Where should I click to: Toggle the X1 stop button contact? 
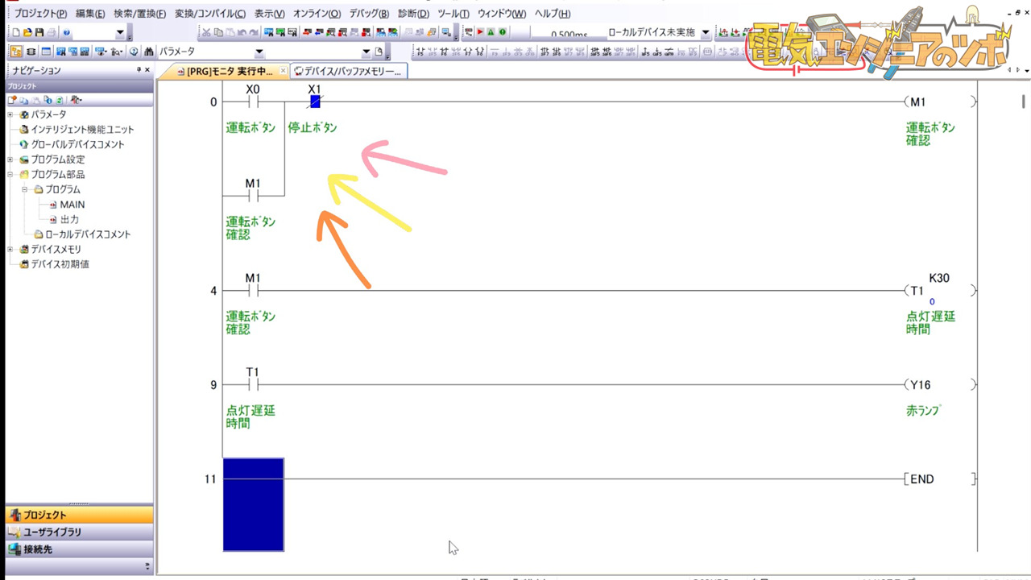(315, 101)
